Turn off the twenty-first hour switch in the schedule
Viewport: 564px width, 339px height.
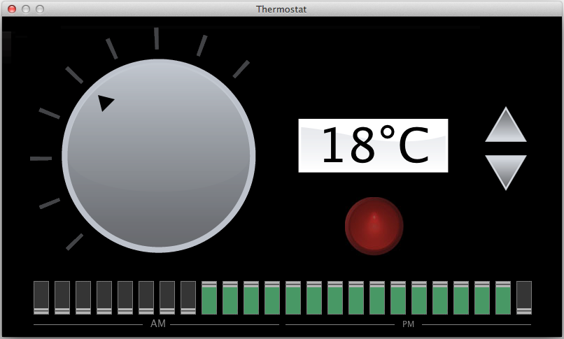coord(461,298)
